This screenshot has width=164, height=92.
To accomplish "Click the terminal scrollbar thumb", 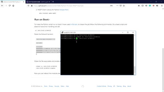I will click(x=135, y=70).
